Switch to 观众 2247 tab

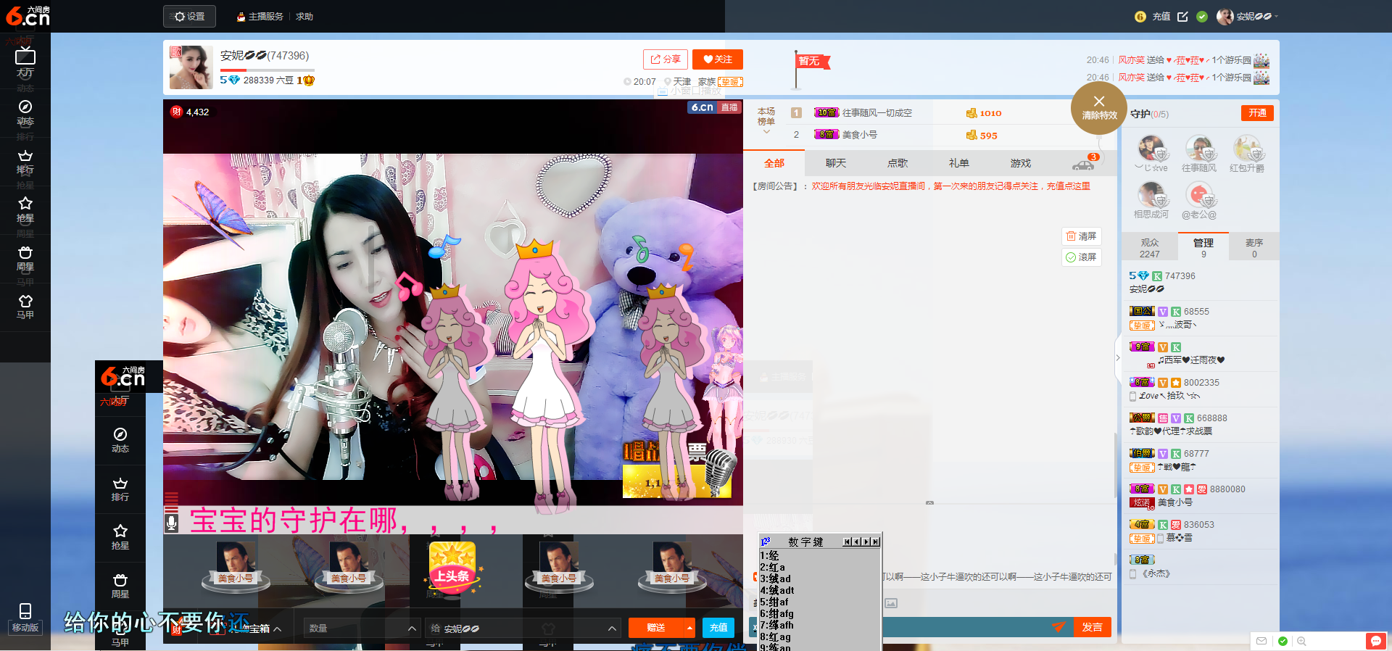(1149, 248)
